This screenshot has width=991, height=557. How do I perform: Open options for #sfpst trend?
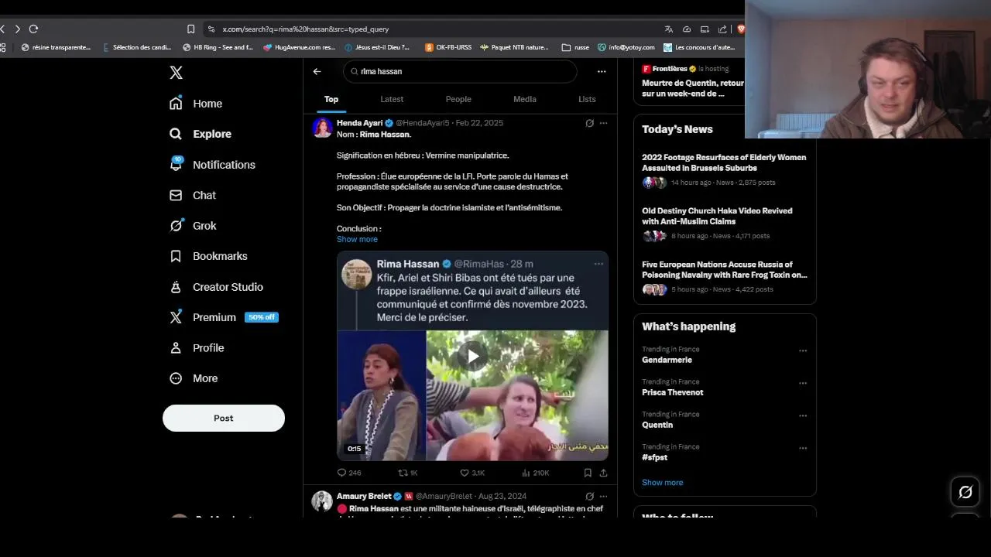pyautogui.click(x=803, y=448)
